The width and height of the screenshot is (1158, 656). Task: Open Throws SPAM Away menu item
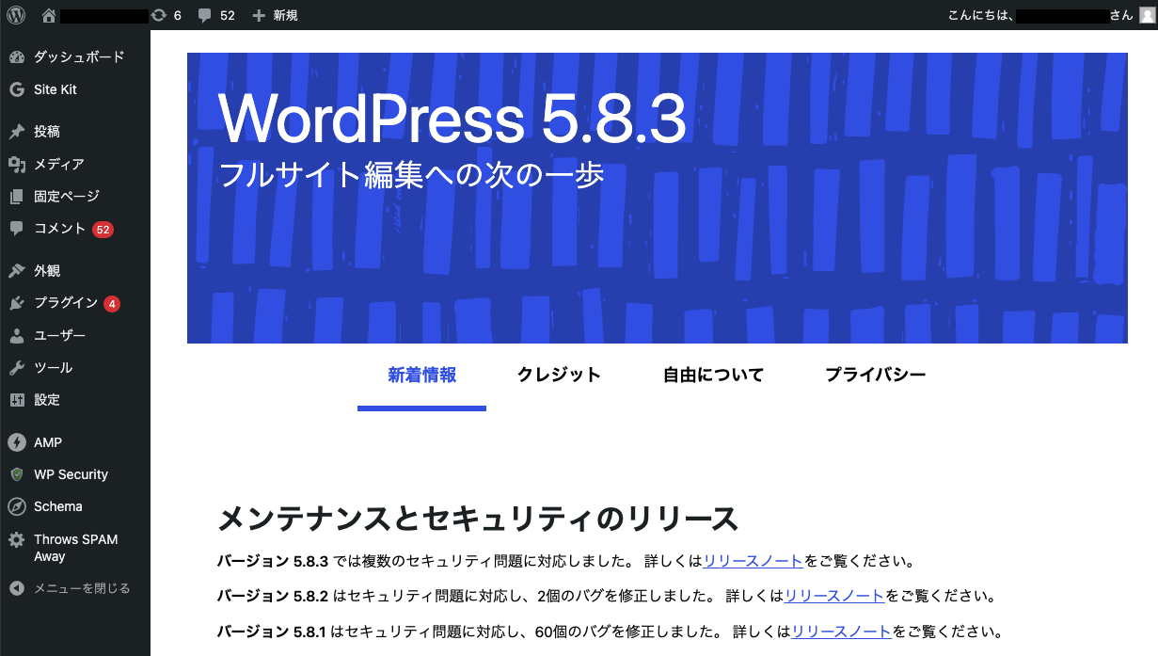pos(75,548)
